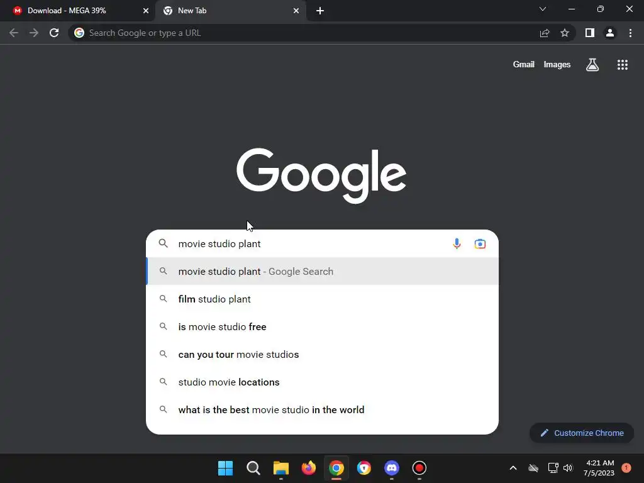Open the Windows Start menu
The width and height of the screenshot is (644, 483).
click(x=226, y=468)
